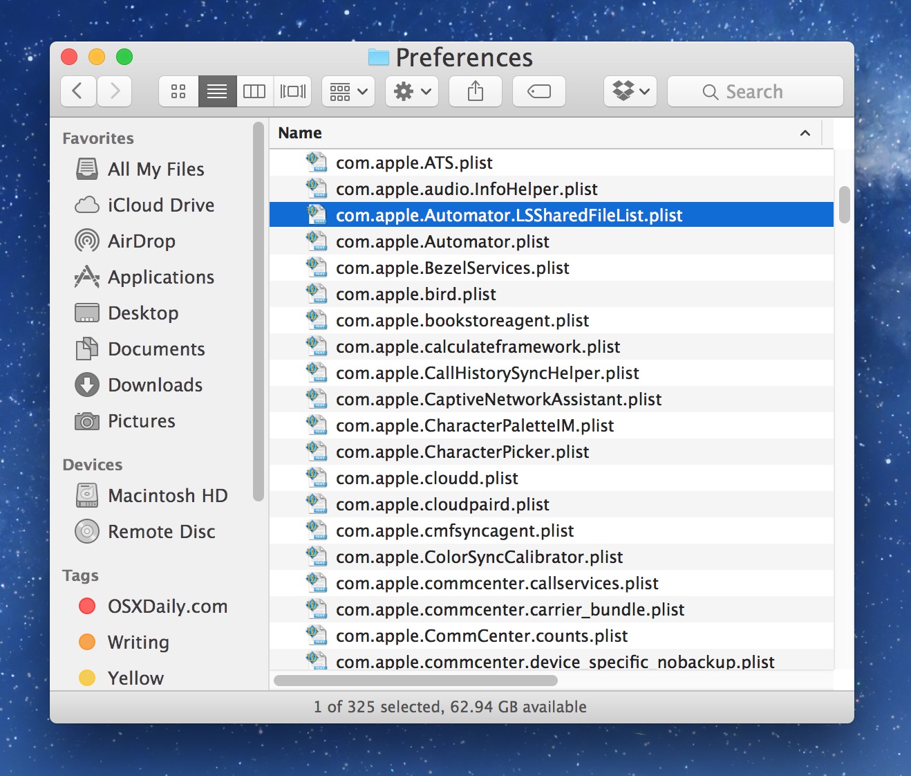The height and width of the screenshot is (776, 911).
Task: Select Macintosh HD under Devices
Action: click(167, 495)
